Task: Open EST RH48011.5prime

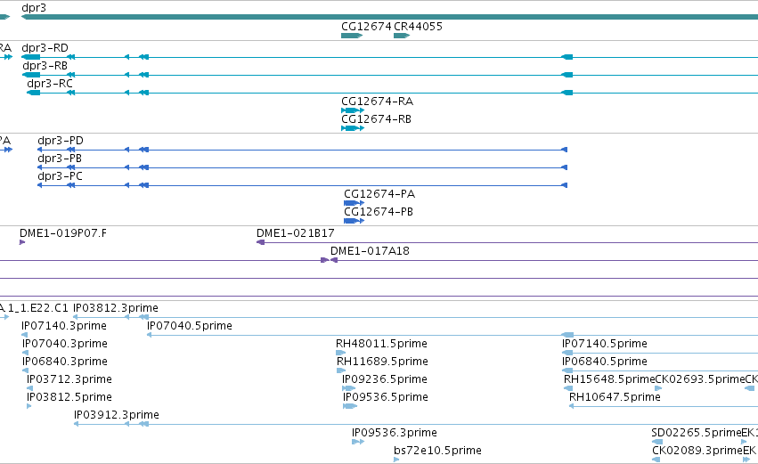Action: pos(381,344)
